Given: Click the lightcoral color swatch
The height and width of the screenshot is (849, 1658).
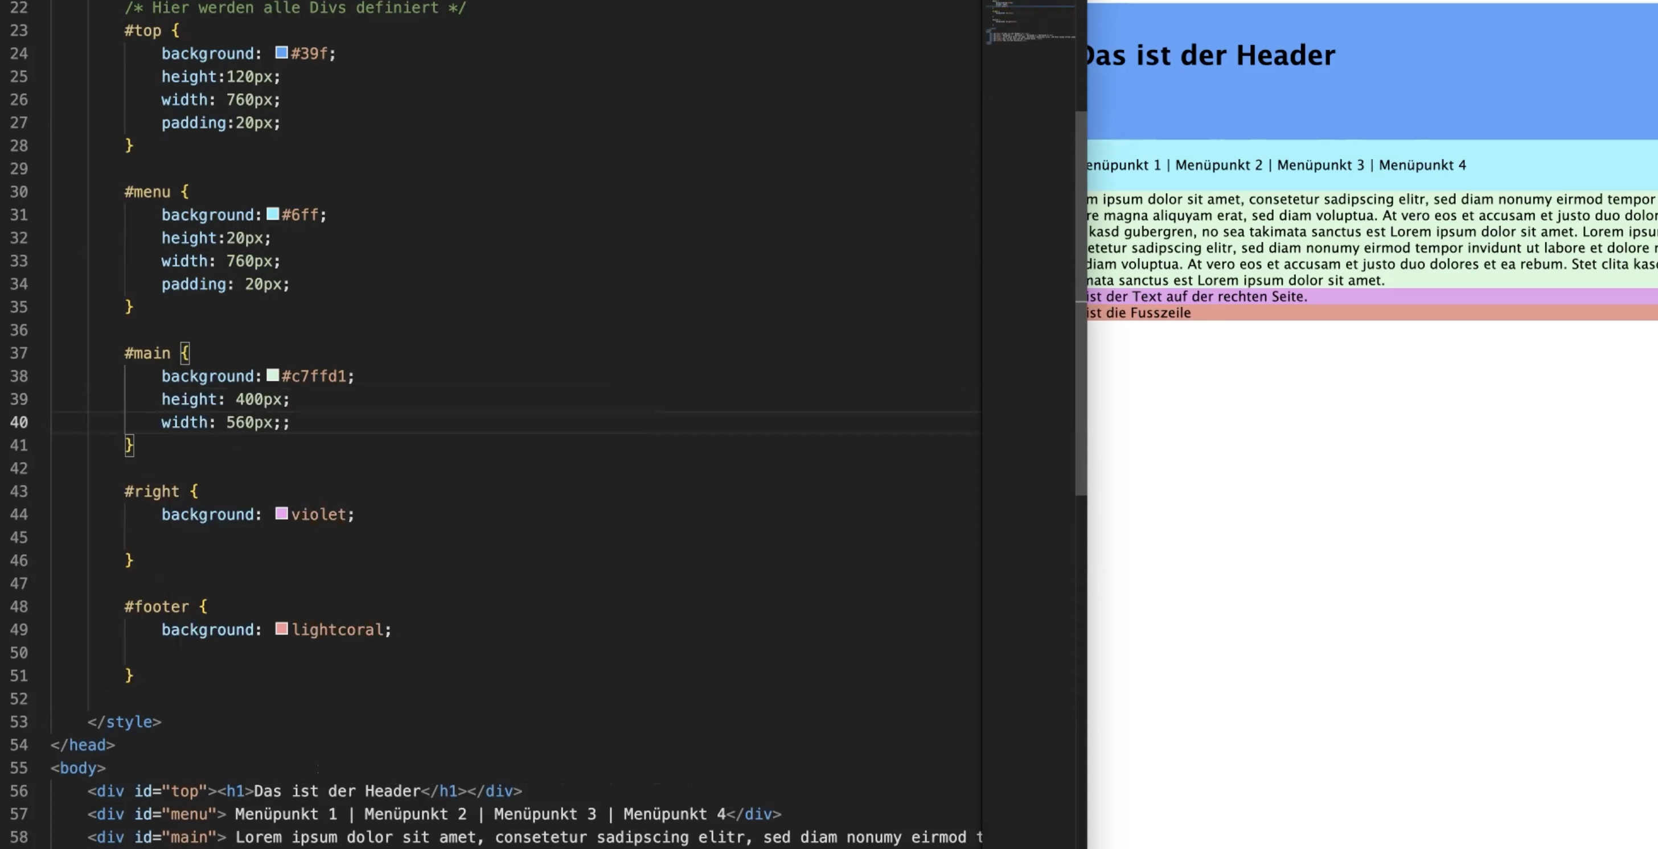Looking at the screenshot, I should pyautogui.click(x=281, y=629).
